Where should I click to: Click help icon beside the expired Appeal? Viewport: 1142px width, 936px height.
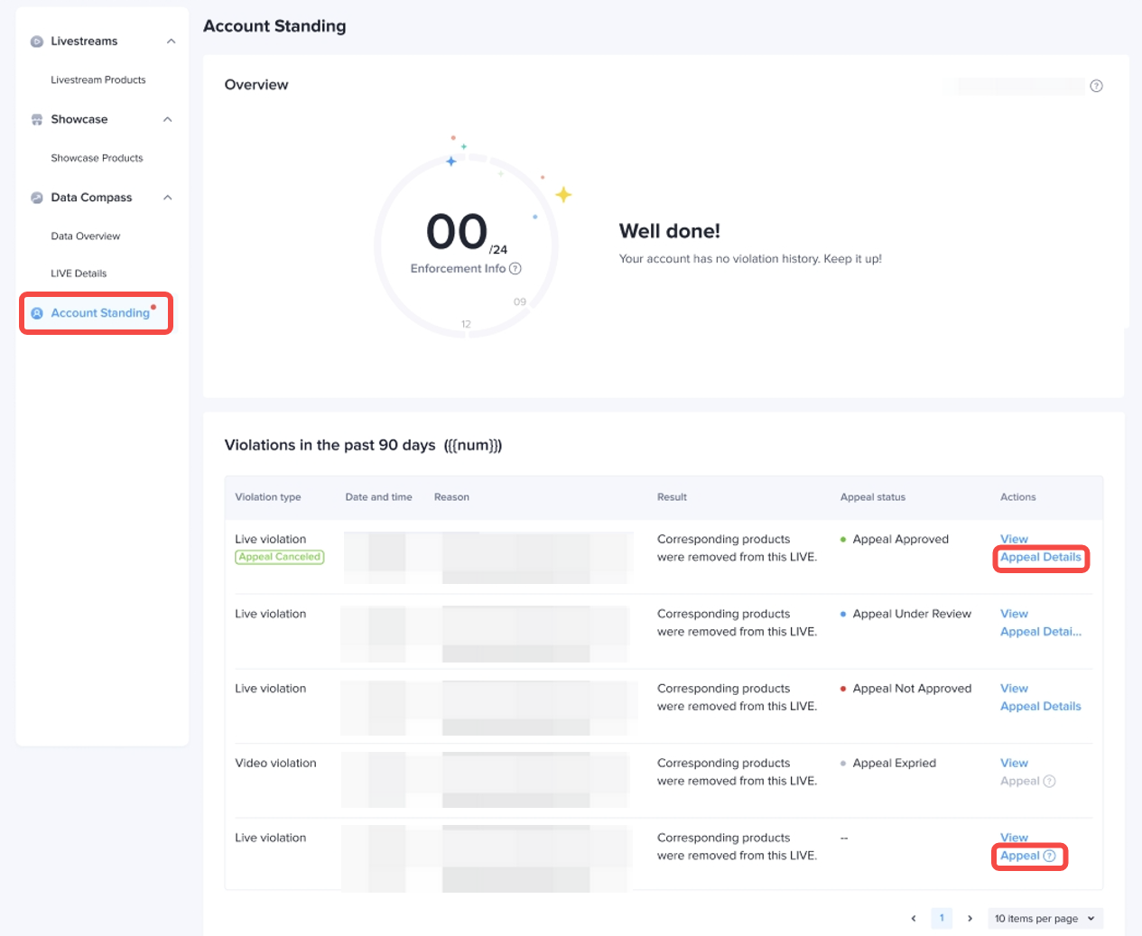[x=1049, y=782]
